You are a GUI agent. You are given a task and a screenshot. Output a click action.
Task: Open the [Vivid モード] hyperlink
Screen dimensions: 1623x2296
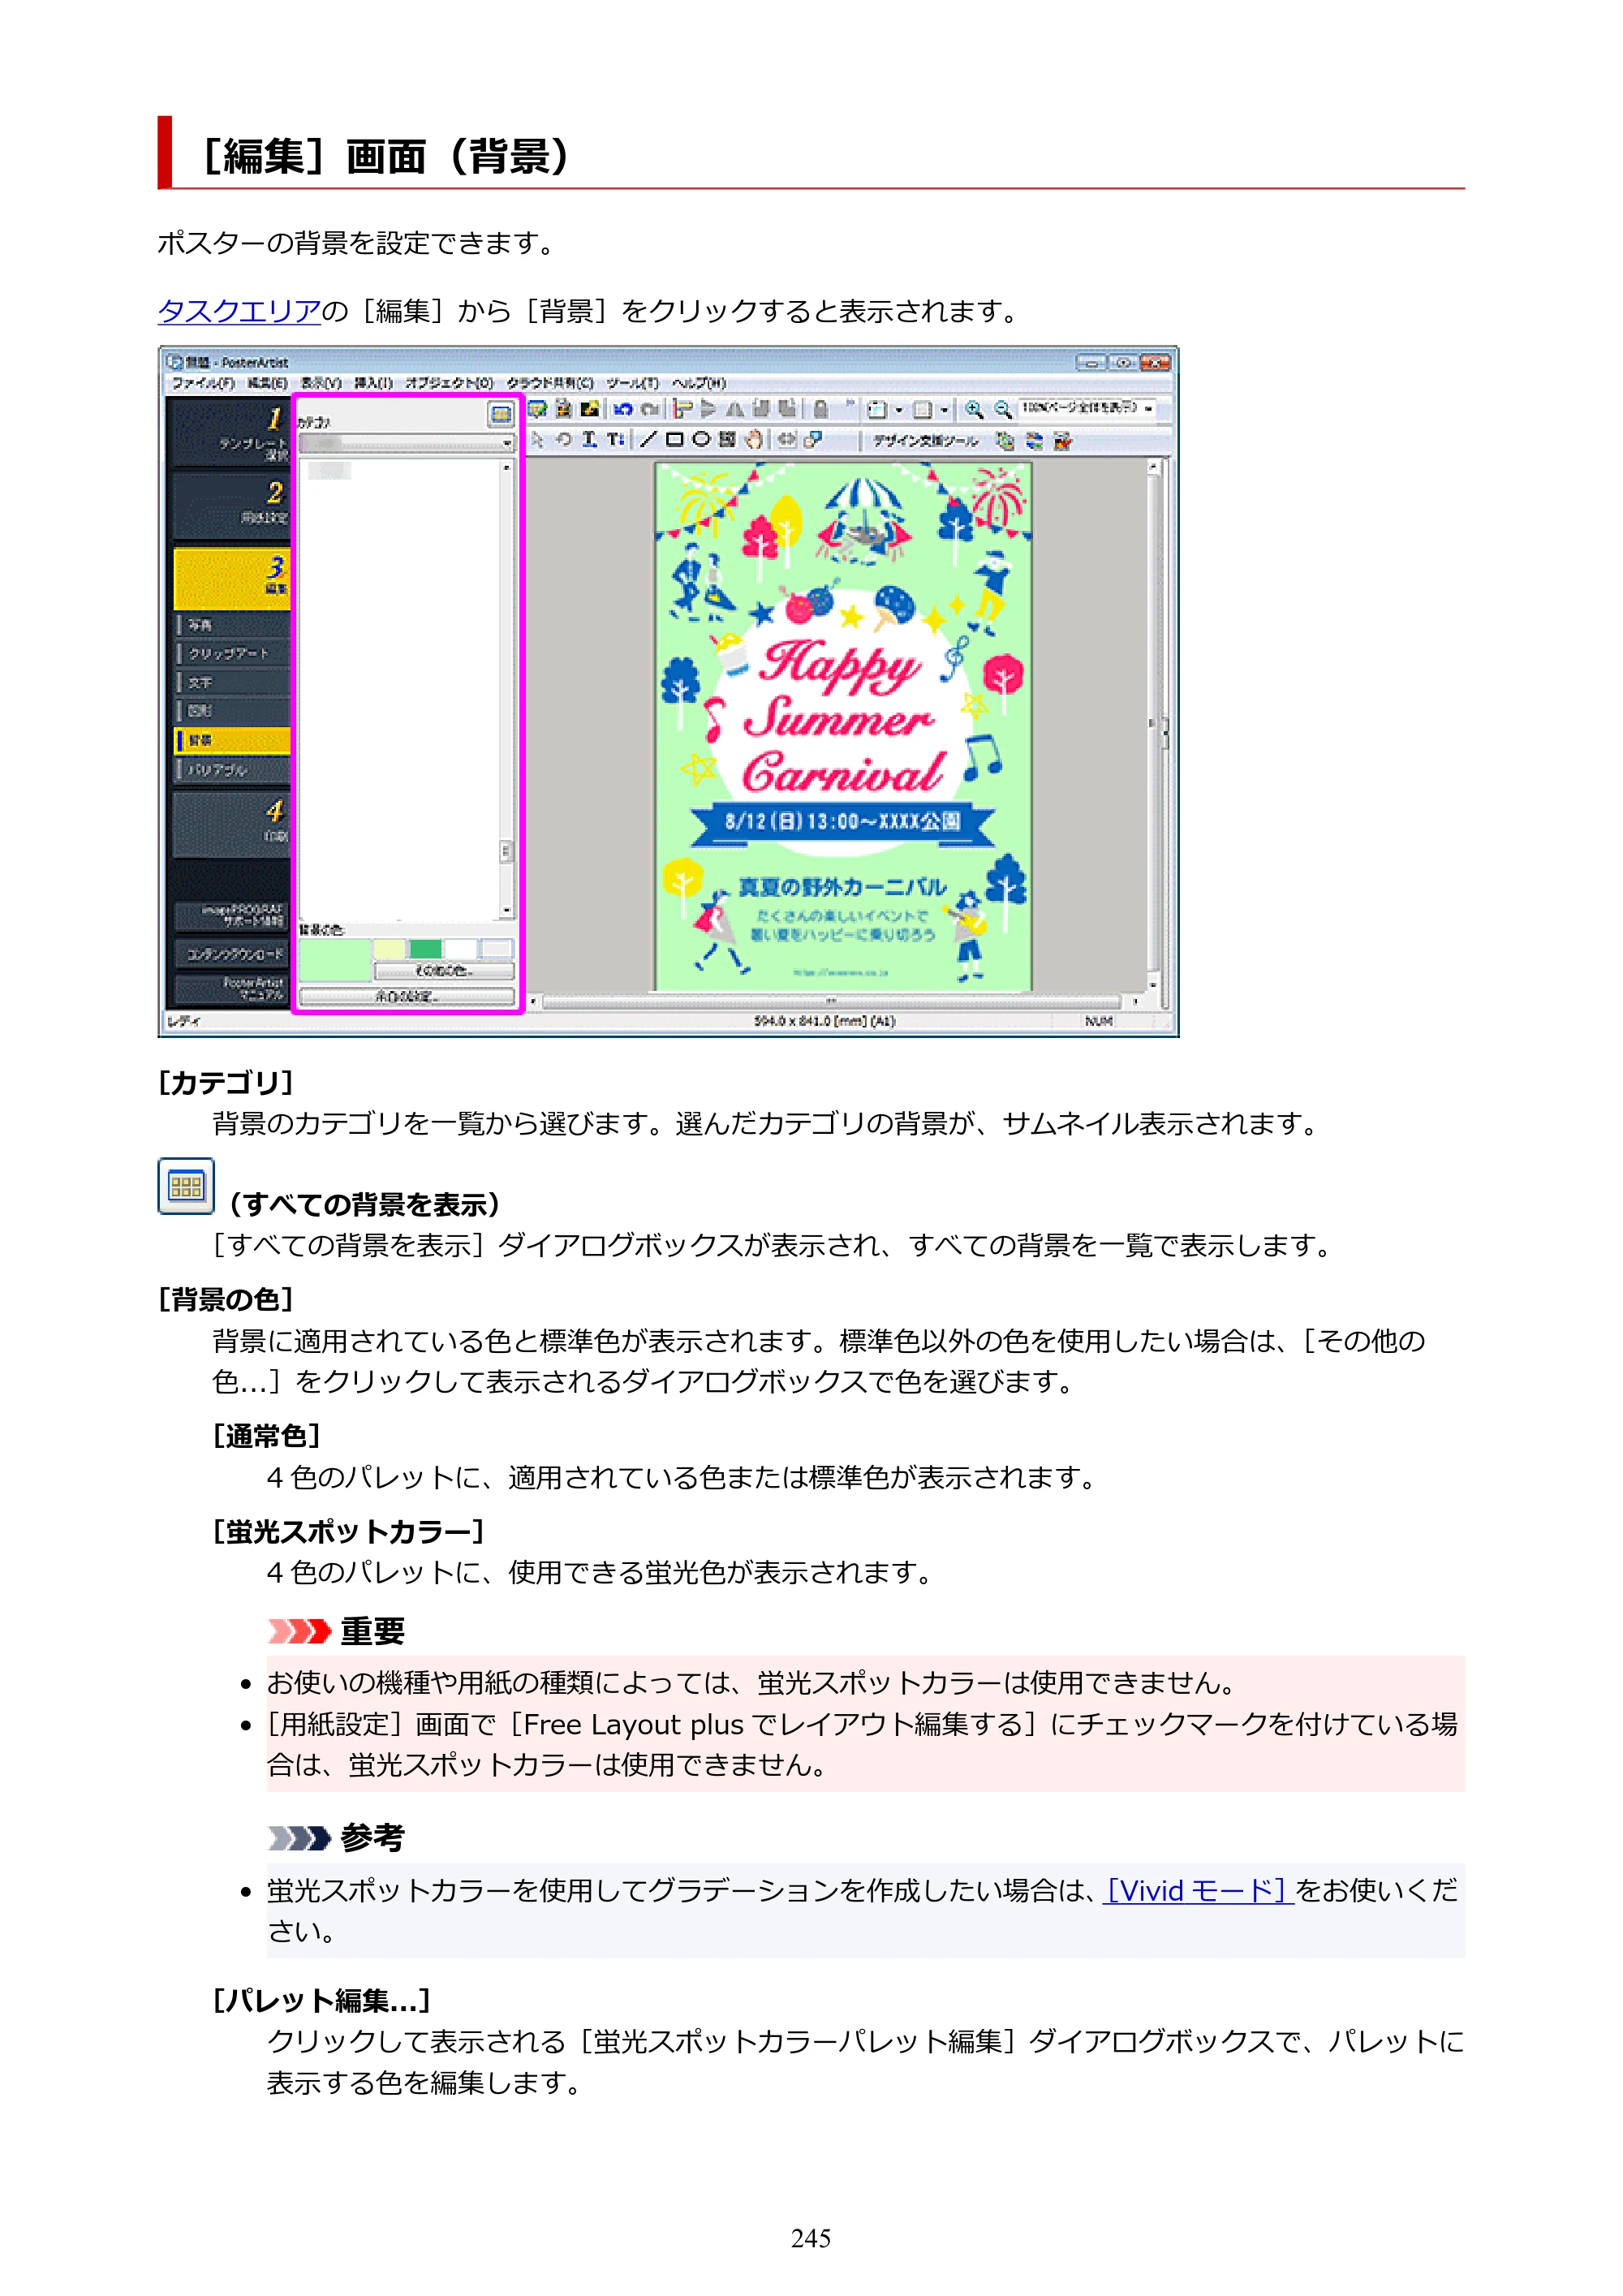tap(1198, 1890)
